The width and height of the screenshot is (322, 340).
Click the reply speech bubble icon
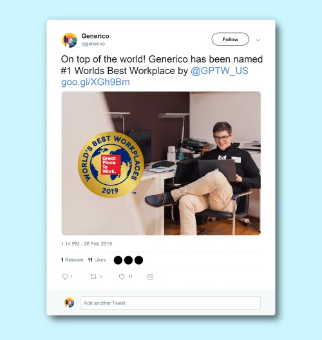point(65,277)
